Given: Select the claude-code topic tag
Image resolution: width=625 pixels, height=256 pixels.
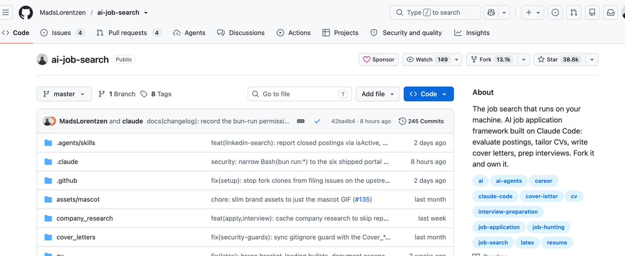Looking at the screenshot, I should (x=495, y=196).
